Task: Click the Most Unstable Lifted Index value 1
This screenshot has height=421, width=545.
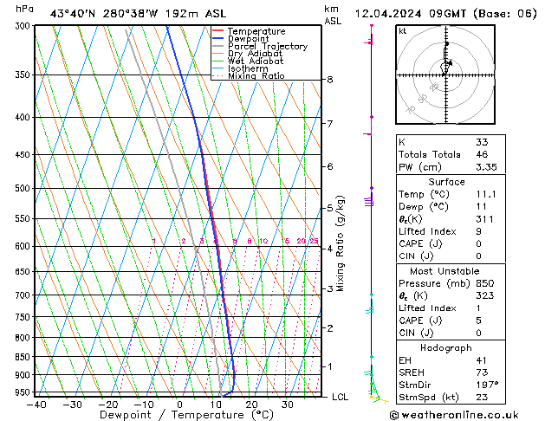Action: point(478,308)
